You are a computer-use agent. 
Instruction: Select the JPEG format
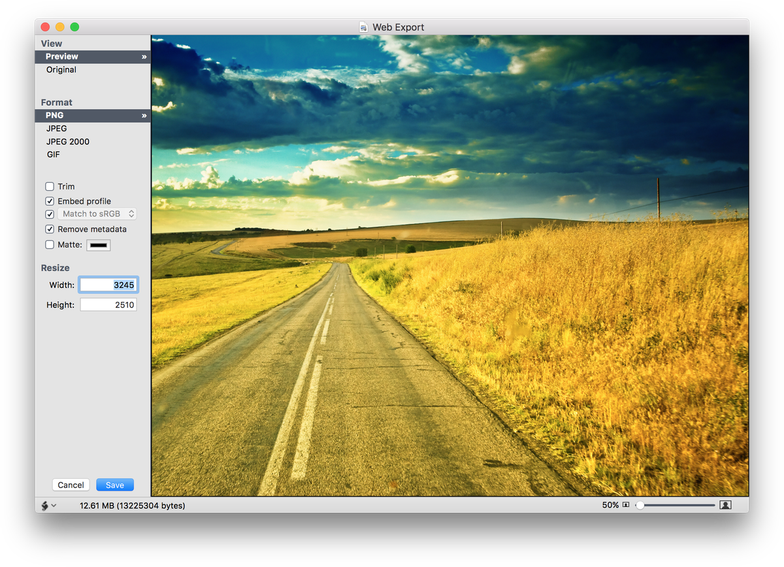pyautogui.click(x=57, y=128)
